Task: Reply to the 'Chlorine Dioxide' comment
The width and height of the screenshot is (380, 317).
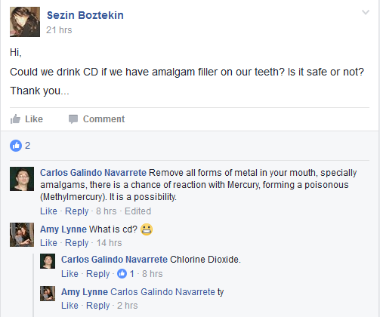Action: click(x=97, y=274)
